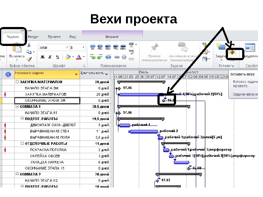
Task: Click the ДЕМОНТАЖ ОКОН-ДВЕРЕЙ task name
Action: (53, 125)
